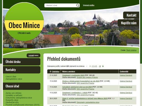The height and width of the screenshot is (106, 142).
Task: Open the Kontakt tab on the banner
Action: coord(131,15)
